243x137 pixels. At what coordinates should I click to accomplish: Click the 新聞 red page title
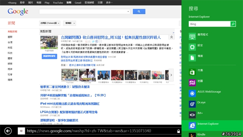[11, 23]
